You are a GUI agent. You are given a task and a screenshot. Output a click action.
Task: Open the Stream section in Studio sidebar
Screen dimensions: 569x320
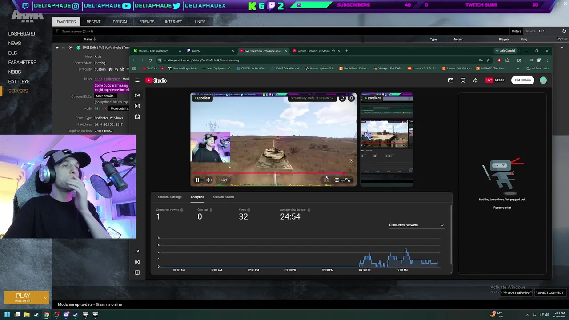pyautogui.click(x=137, y=95)
